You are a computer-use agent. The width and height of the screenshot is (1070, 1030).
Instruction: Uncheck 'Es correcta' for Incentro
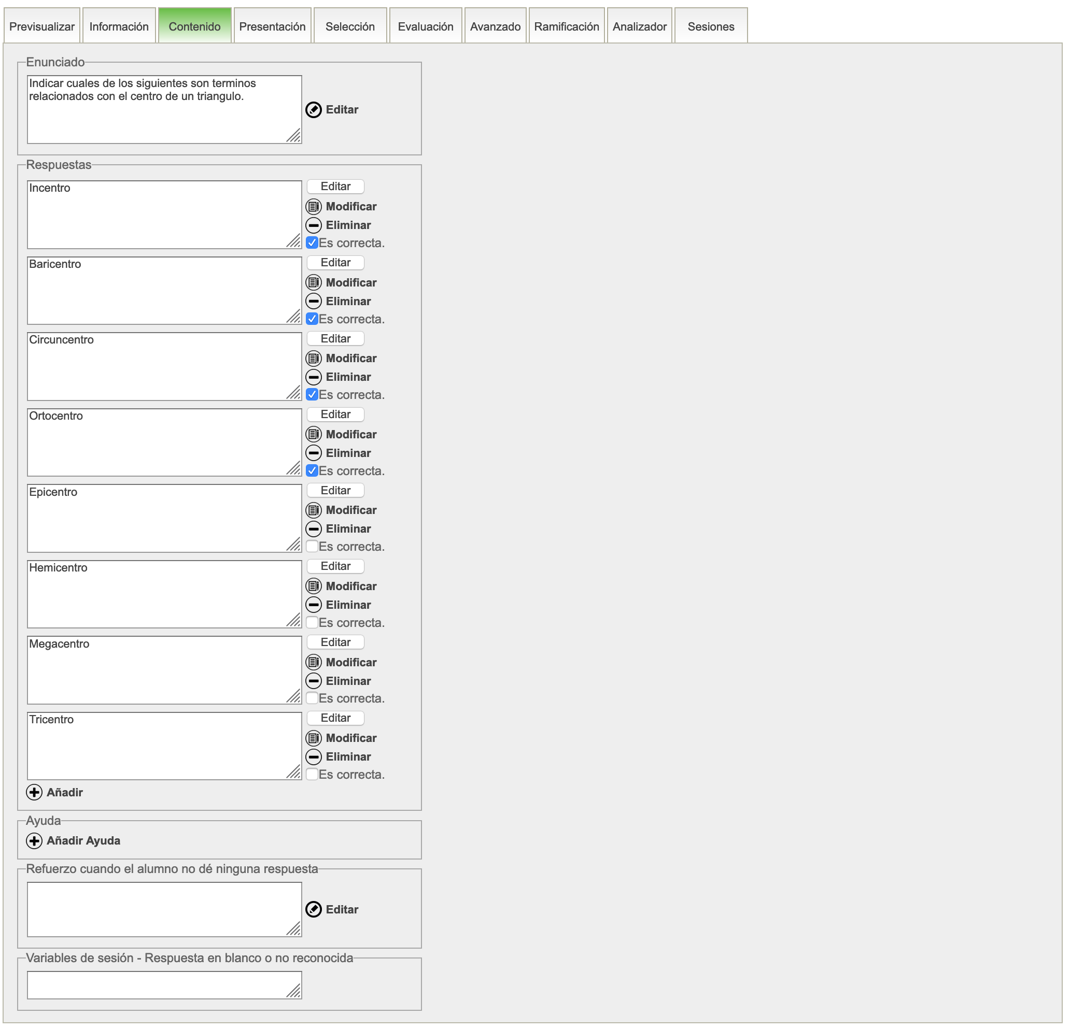(x=312, y=243)
